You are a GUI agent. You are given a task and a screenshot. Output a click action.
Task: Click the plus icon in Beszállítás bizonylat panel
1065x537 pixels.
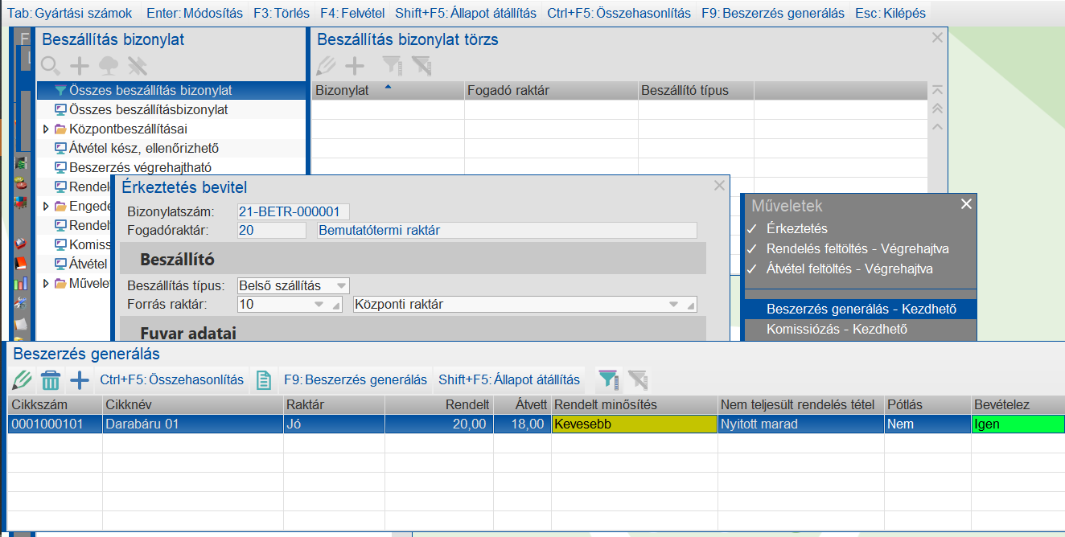tap(79, 66)
